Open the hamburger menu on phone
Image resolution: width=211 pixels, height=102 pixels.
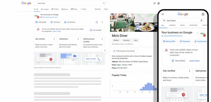163,14
